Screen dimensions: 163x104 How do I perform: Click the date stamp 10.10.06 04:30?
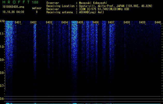(13, 12)
